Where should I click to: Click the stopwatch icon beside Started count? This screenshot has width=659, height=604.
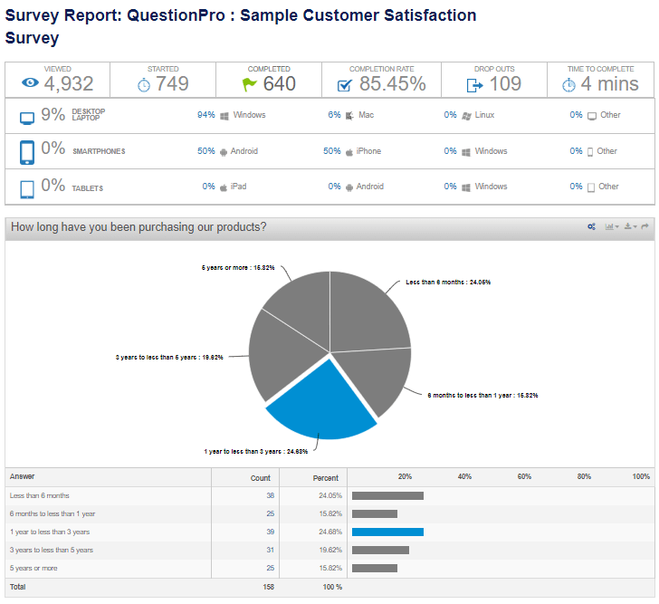pos(144,84)
